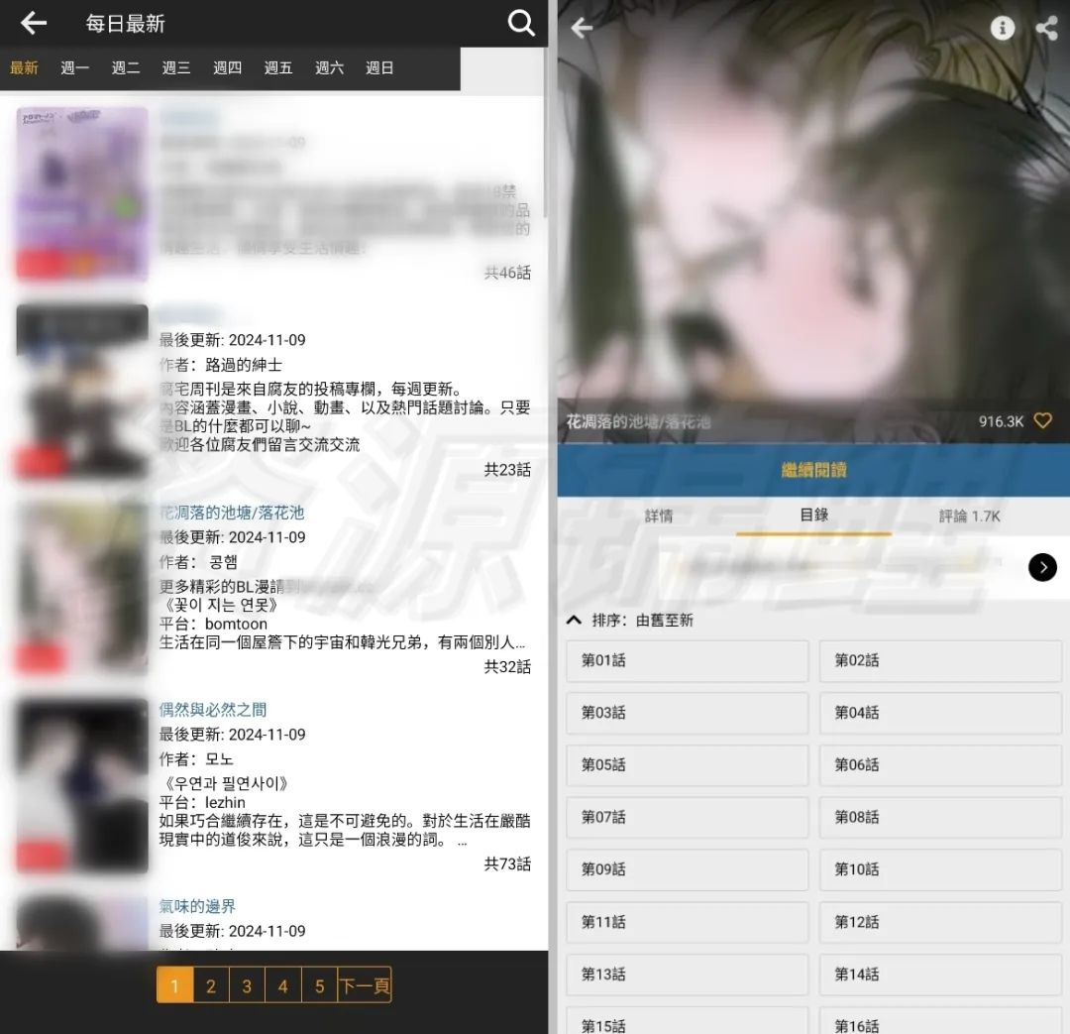
Task: Tap the 繼續閱讀 button
Action: coord(813,470)
